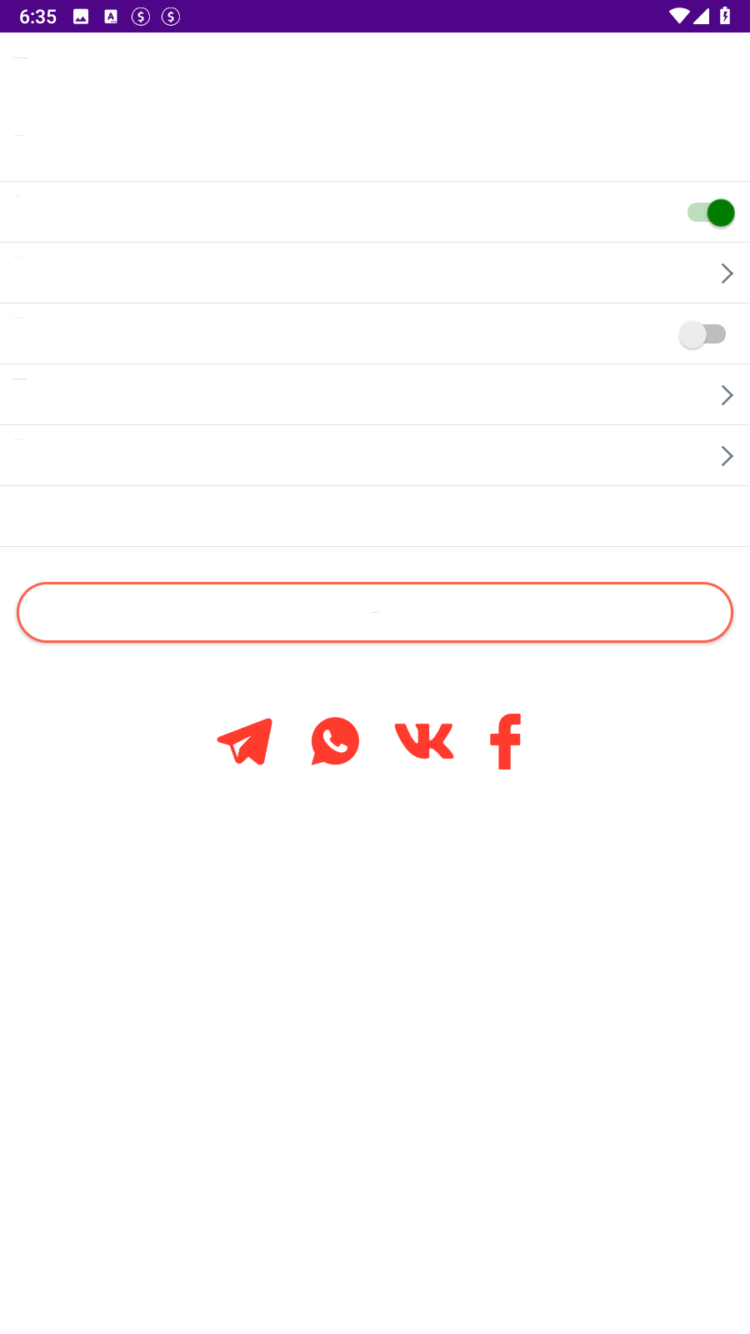
Task: Tap the 'A' keyboard icon in status bar
Action: pos(111,17)
